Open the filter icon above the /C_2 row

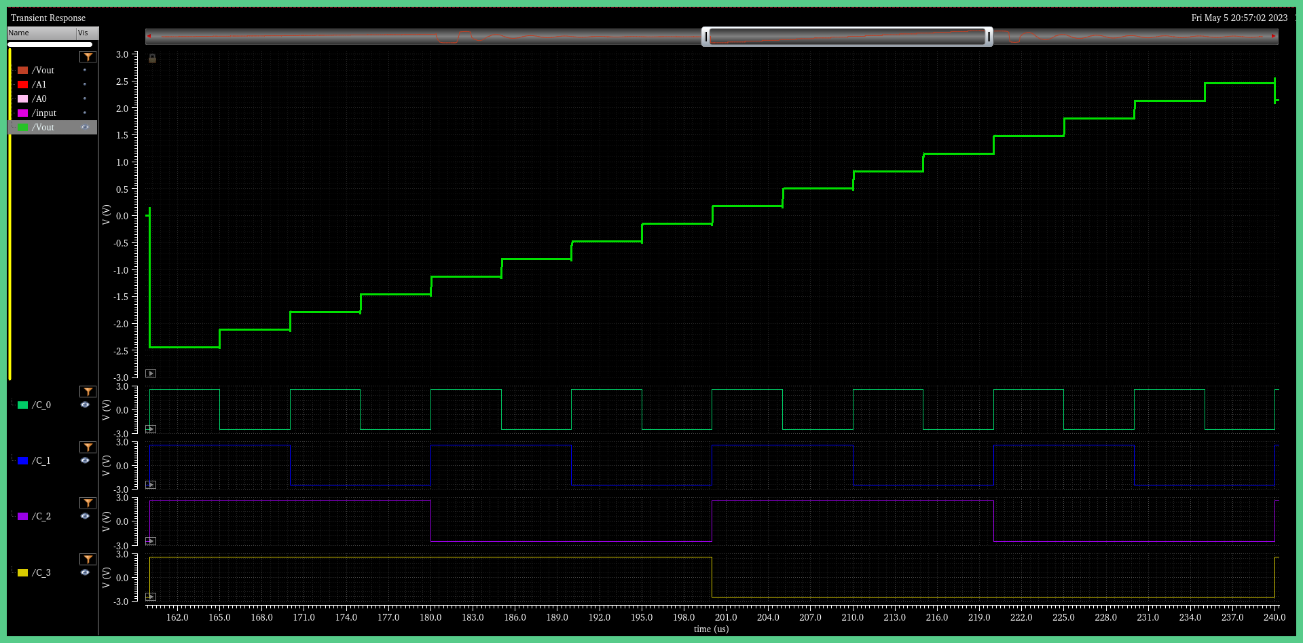88,503
